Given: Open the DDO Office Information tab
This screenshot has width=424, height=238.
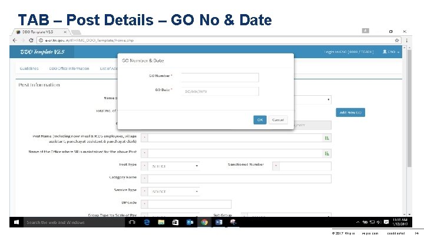Looking at the screenshot, I should 69,69.
